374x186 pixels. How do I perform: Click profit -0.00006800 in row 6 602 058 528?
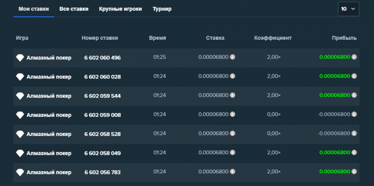(334, 133)
